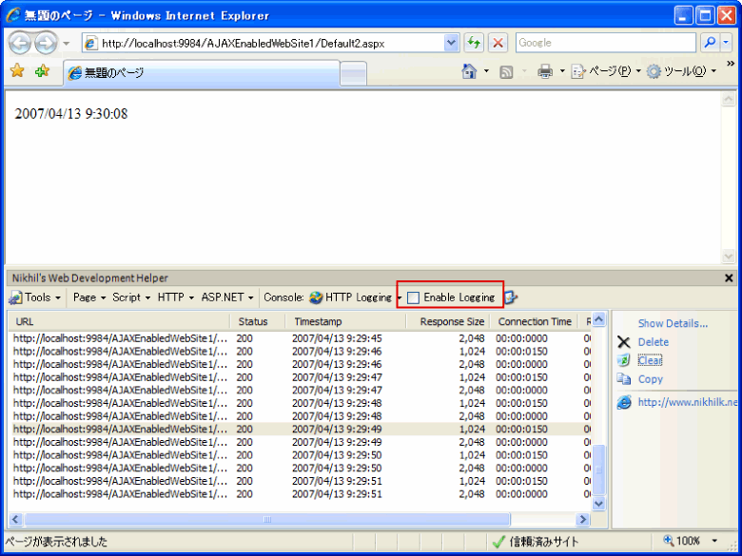Sort by the URL column header
Screen dimensions: 742x556
click(x=119, y=322)
